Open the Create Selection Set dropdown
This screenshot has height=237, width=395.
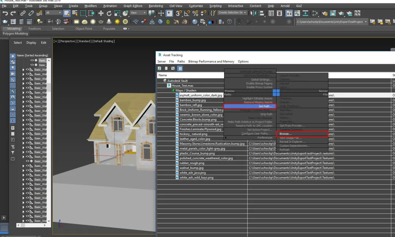pos(232,12)
